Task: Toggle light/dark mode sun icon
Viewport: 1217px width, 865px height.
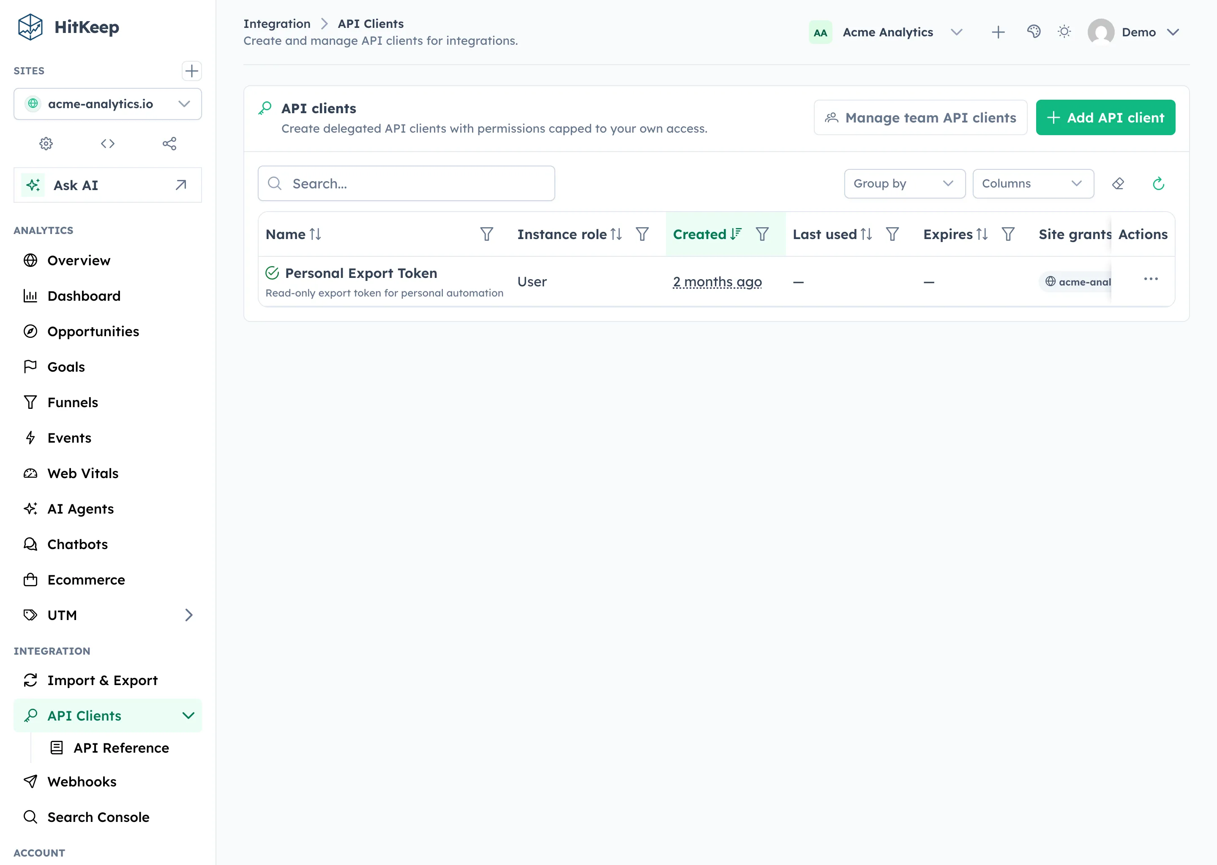Action: click(x=1064, y=32)
